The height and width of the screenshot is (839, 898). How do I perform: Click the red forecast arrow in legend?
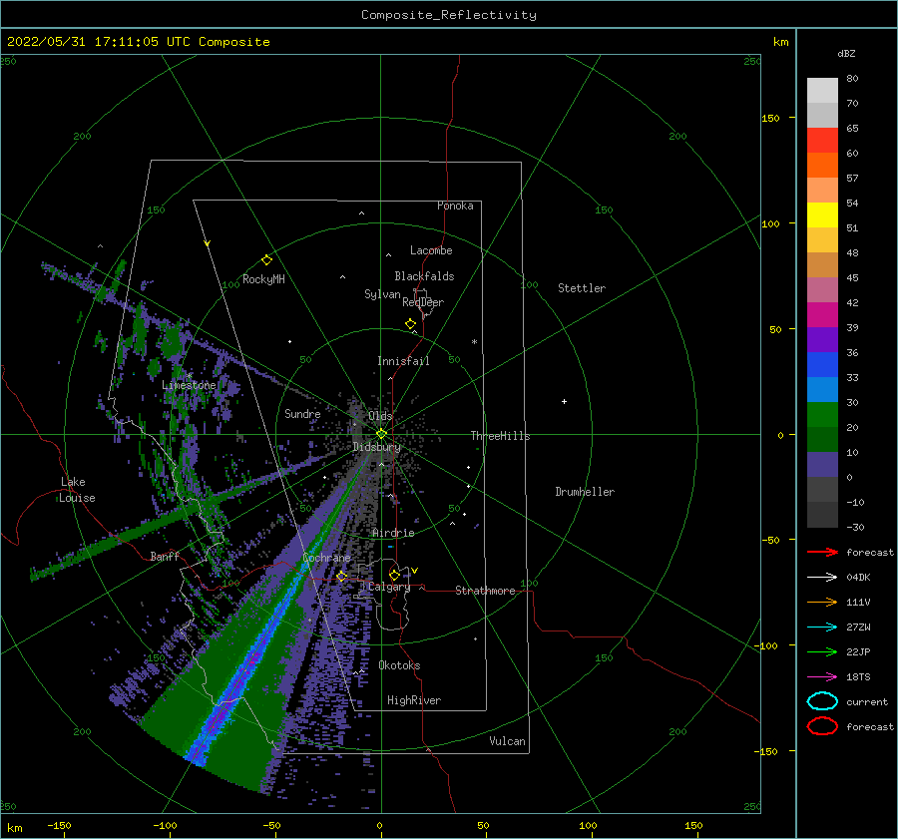(x=822, y=552)
